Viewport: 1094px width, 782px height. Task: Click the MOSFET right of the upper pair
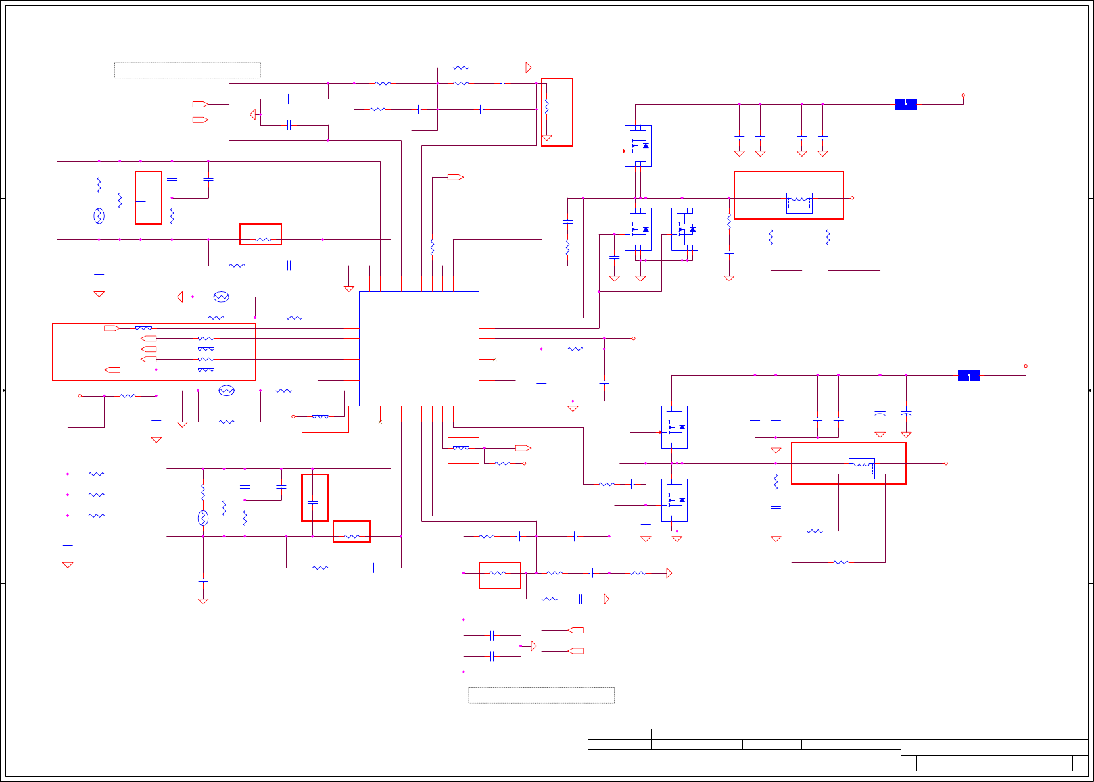pyautogui.click(x=684, y=230)
